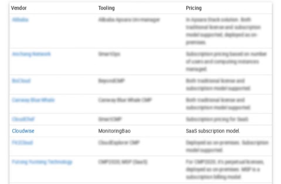Screen dimensions: 281x184
Task: Open the Cloudwise vendor link
Action: click(x=23, y=131)
